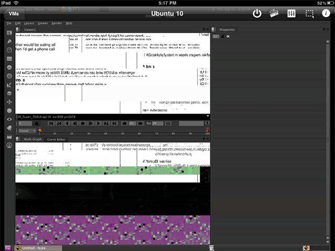Image resolution: width=335 pixels, height=251 pixels.
Task: Stop playback
Action: click(x=83, y=123)
